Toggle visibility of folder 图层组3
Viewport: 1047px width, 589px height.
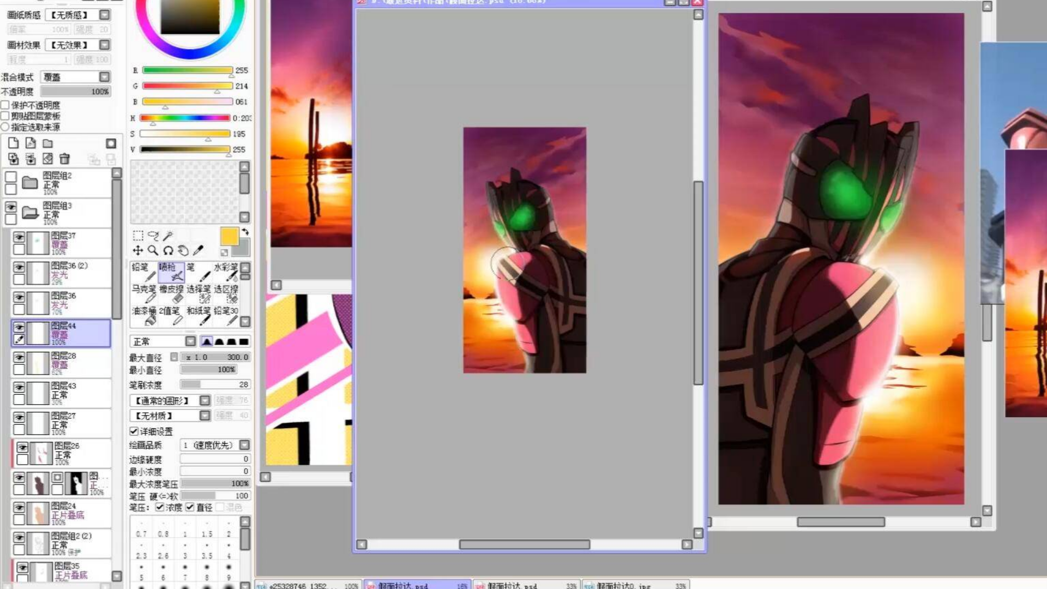11,207
